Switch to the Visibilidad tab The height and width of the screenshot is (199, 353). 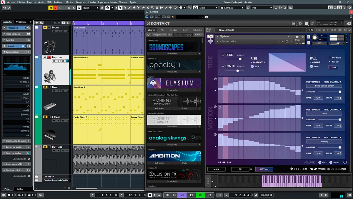click(21, 22)
